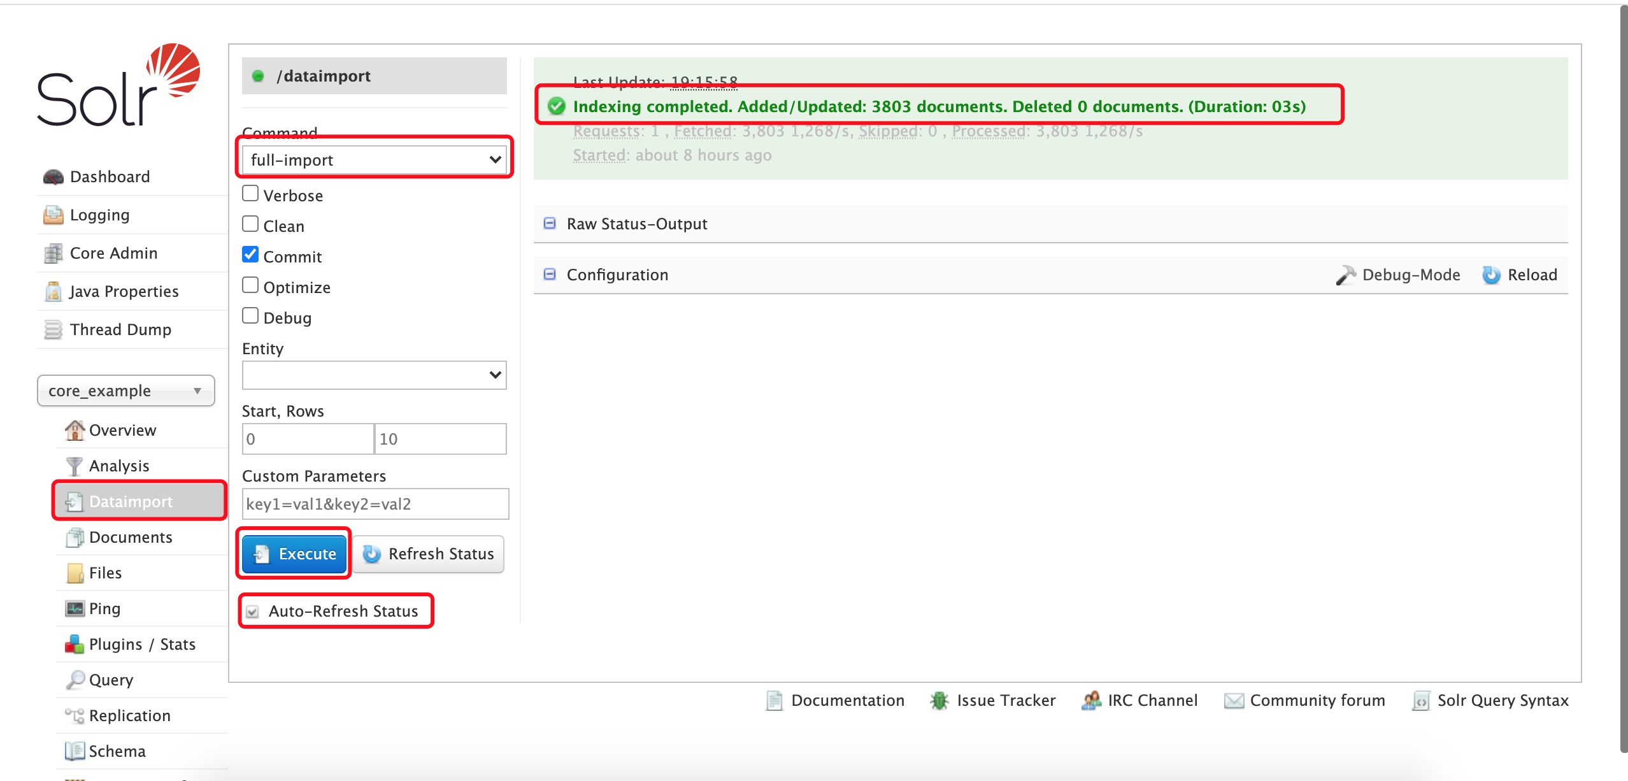Open the core_example core selector
This screenshot has height=781, width=1628.
point(126,390)
